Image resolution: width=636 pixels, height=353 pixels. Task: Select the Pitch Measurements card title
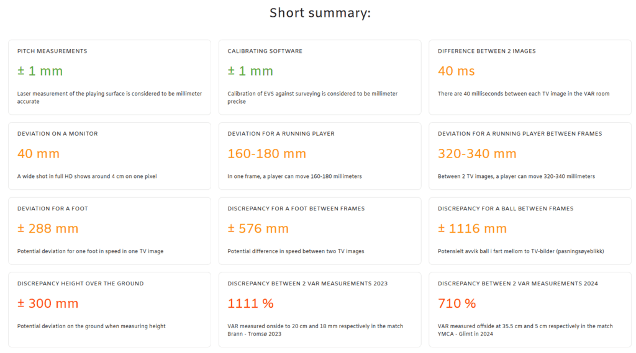click(x=52, y=51)
